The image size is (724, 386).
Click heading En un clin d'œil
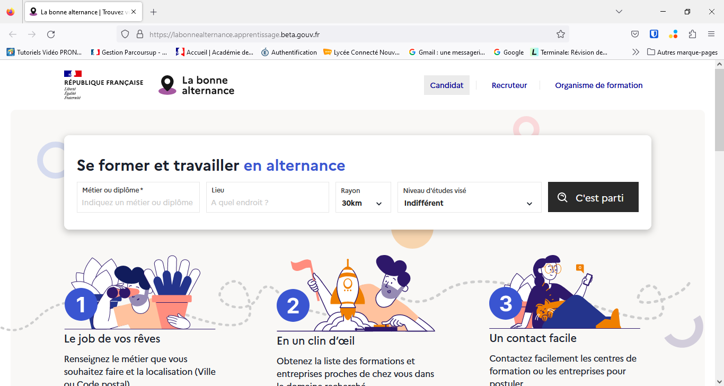(316, 340)
